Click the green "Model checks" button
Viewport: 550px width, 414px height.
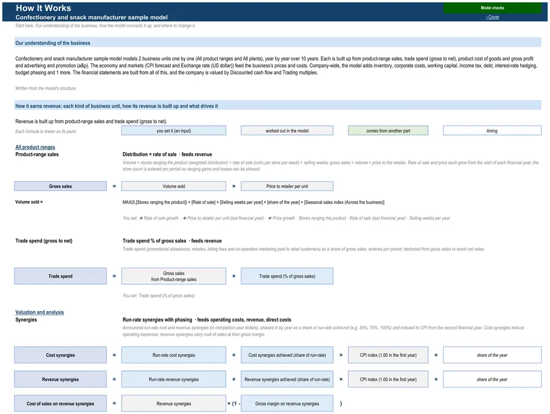(492, 8)
